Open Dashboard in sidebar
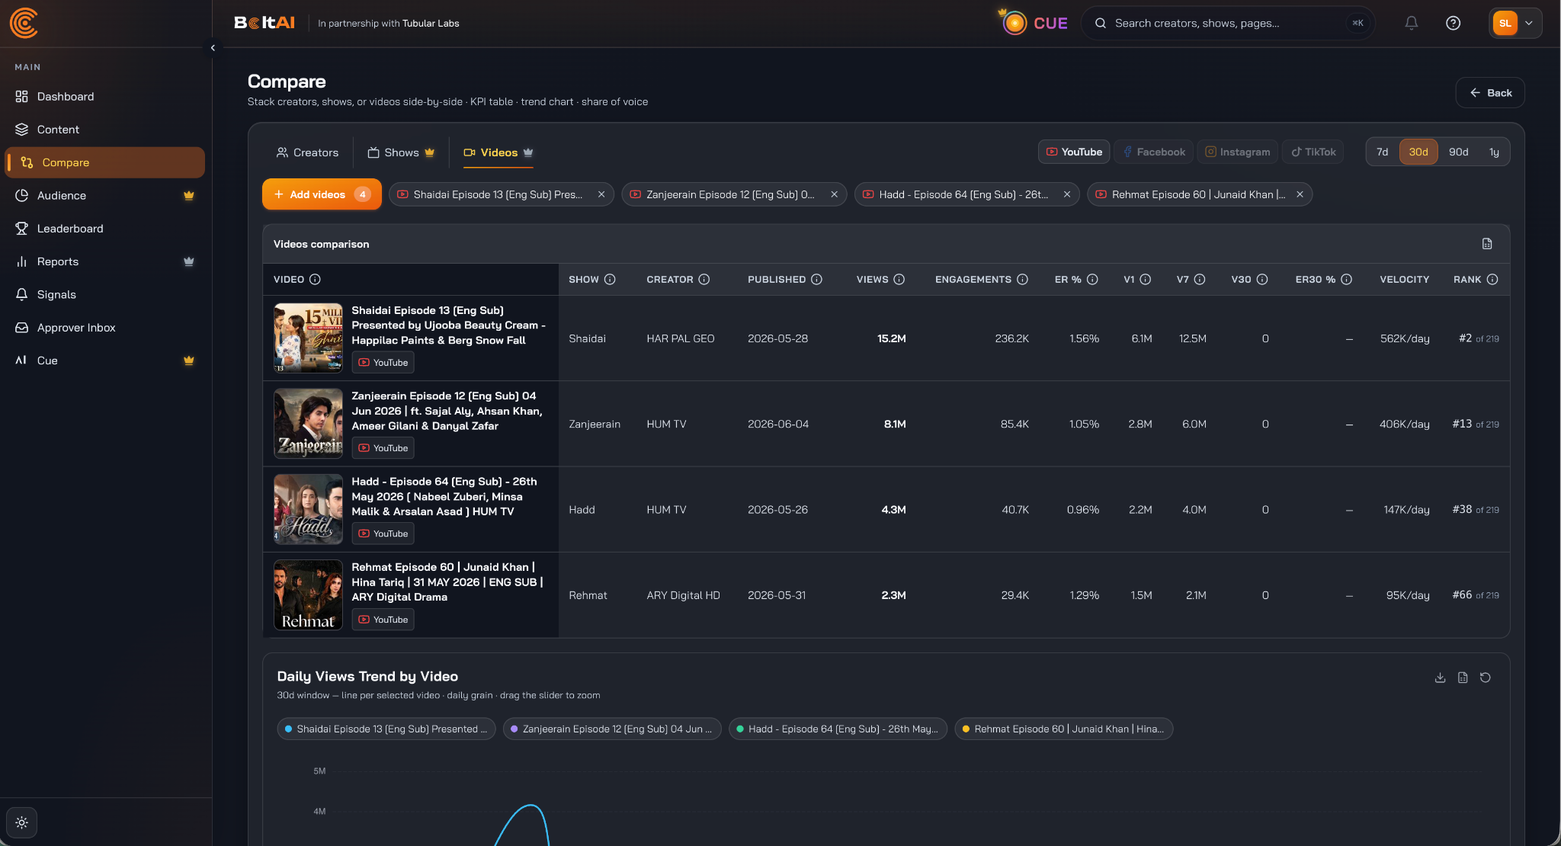 coord(105,96)
